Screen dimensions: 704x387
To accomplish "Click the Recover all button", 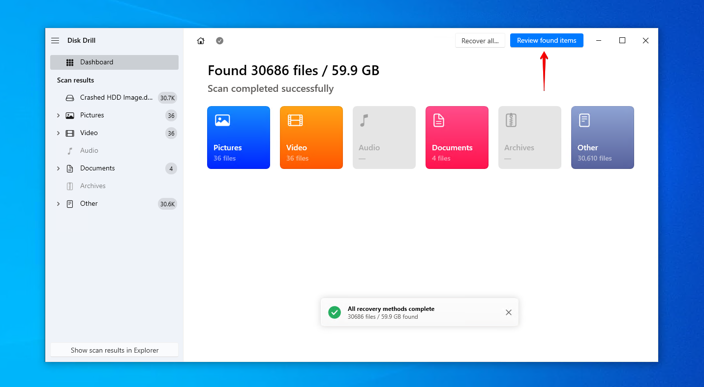I will click(480, 40).
